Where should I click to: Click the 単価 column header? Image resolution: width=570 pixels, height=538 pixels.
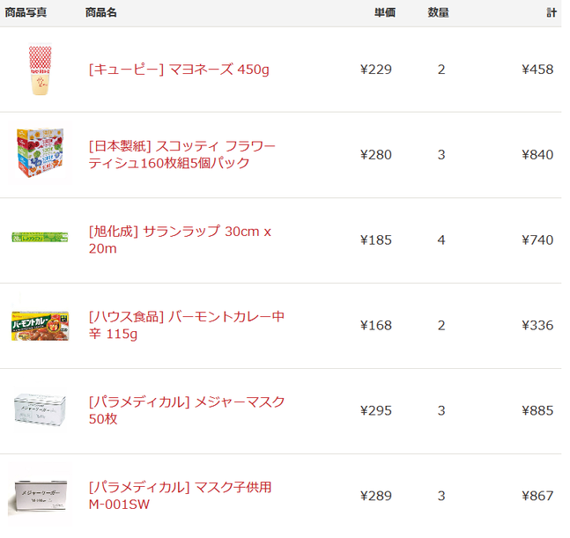point(385,12)
